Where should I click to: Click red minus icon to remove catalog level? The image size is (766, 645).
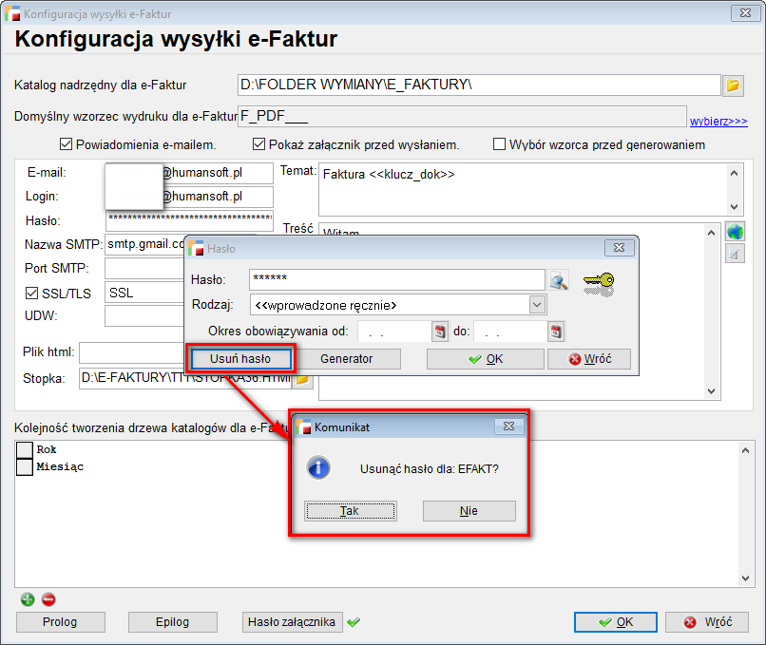click(48, 599)
